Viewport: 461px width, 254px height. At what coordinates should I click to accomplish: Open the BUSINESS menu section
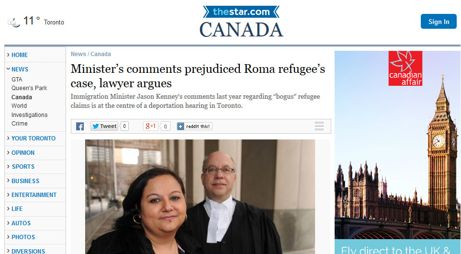pos(25,181)
